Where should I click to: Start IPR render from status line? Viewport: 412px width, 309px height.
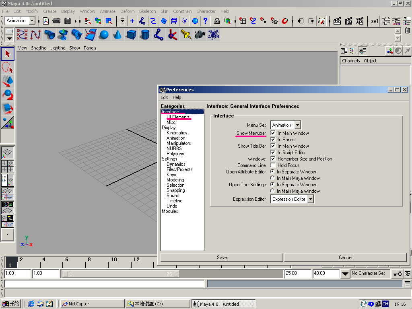348,21
